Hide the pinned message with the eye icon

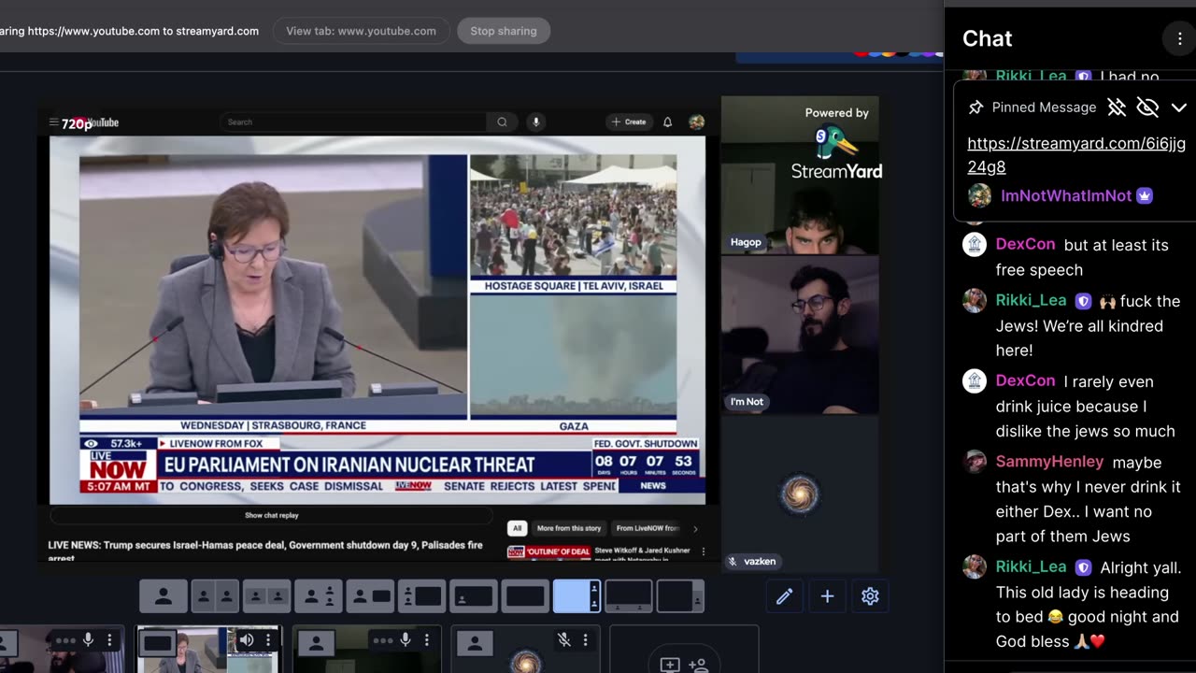point(1147,107)
